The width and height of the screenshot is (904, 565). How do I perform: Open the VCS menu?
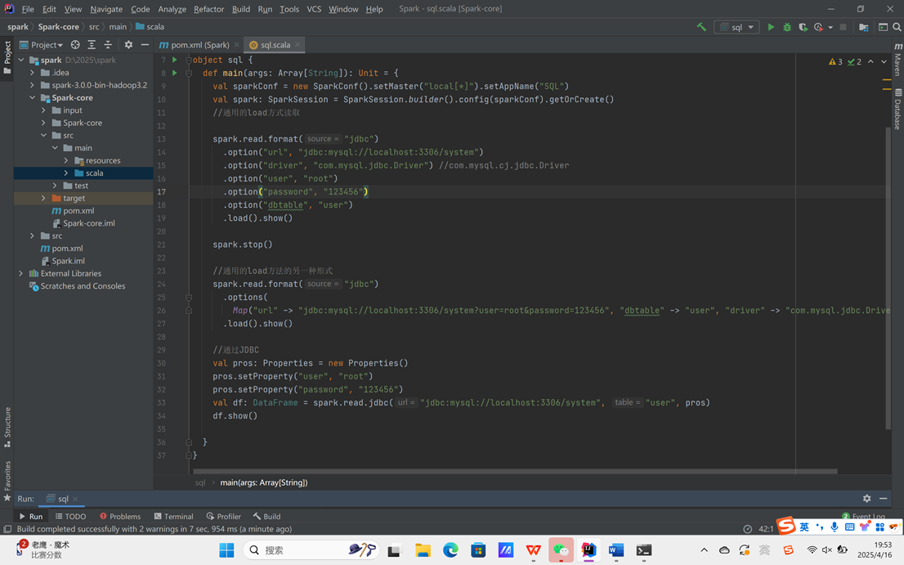click(314, 9)
